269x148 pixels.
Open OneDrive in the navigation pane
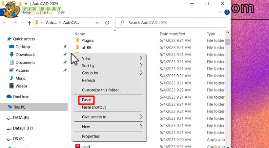pyautogui.click(x=21, y=96)
